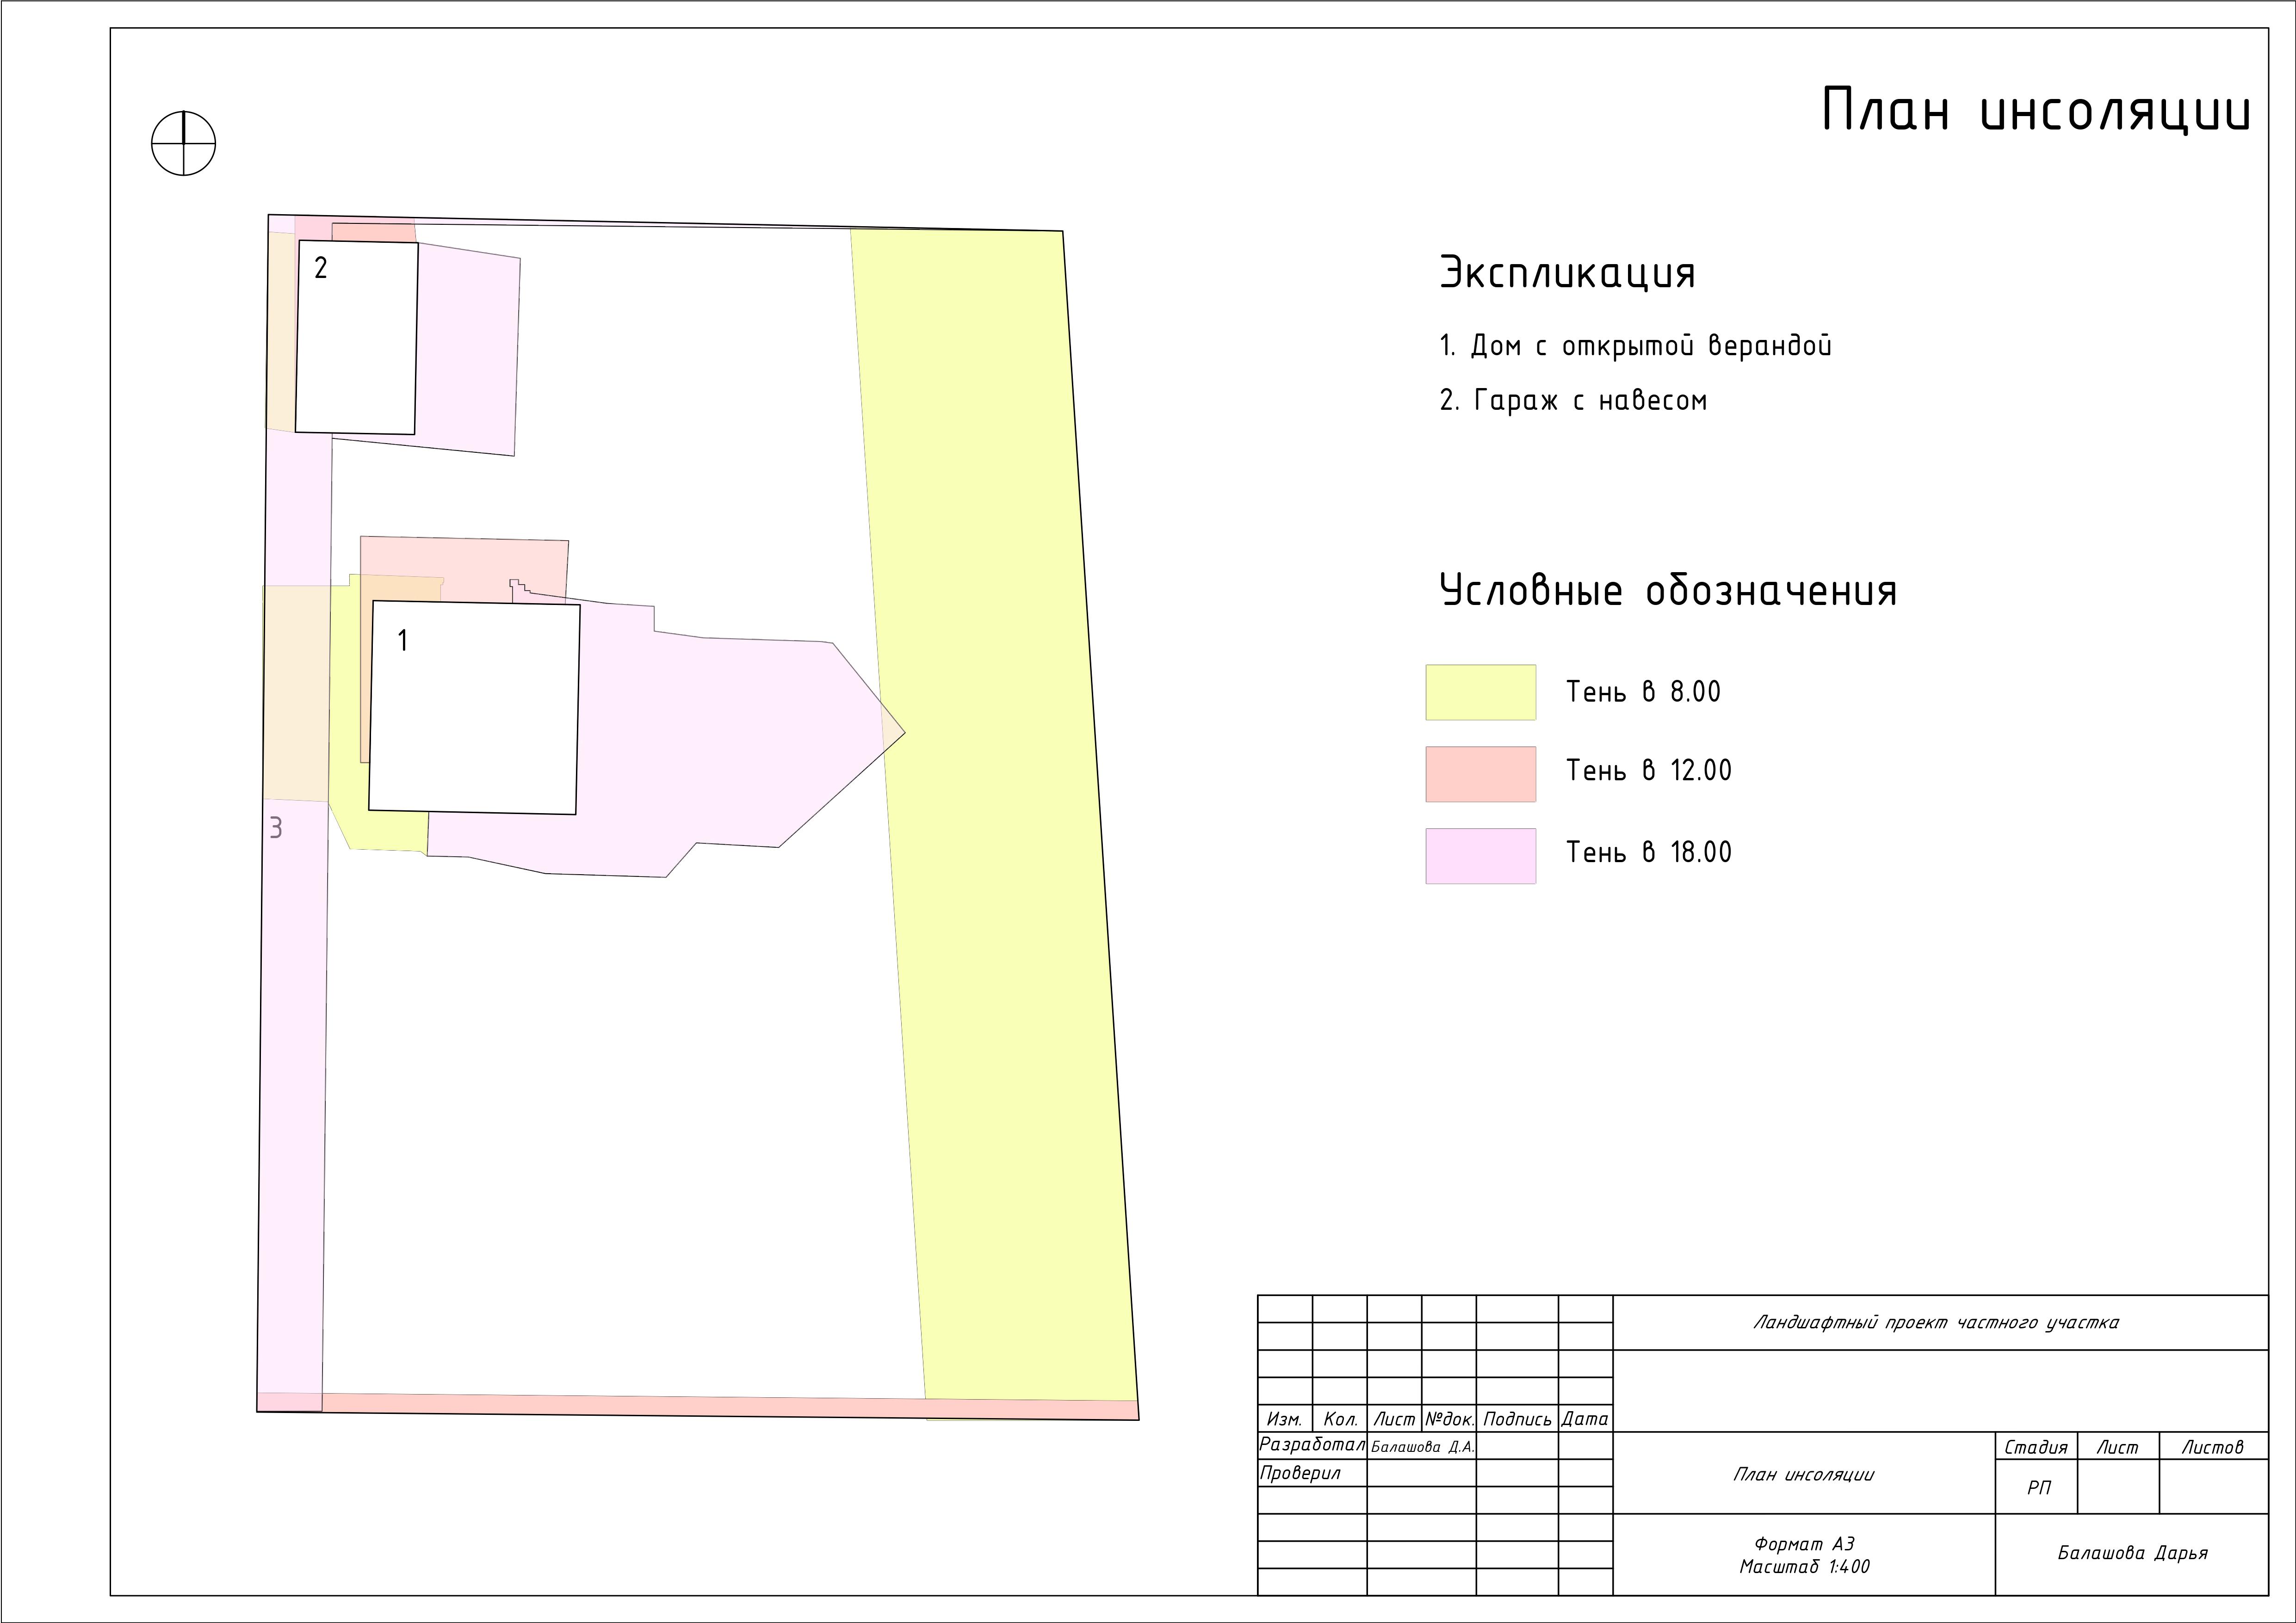Click the Разработал cell in title block
Screen dimensions: 2296x1623
(1311, 1445)
